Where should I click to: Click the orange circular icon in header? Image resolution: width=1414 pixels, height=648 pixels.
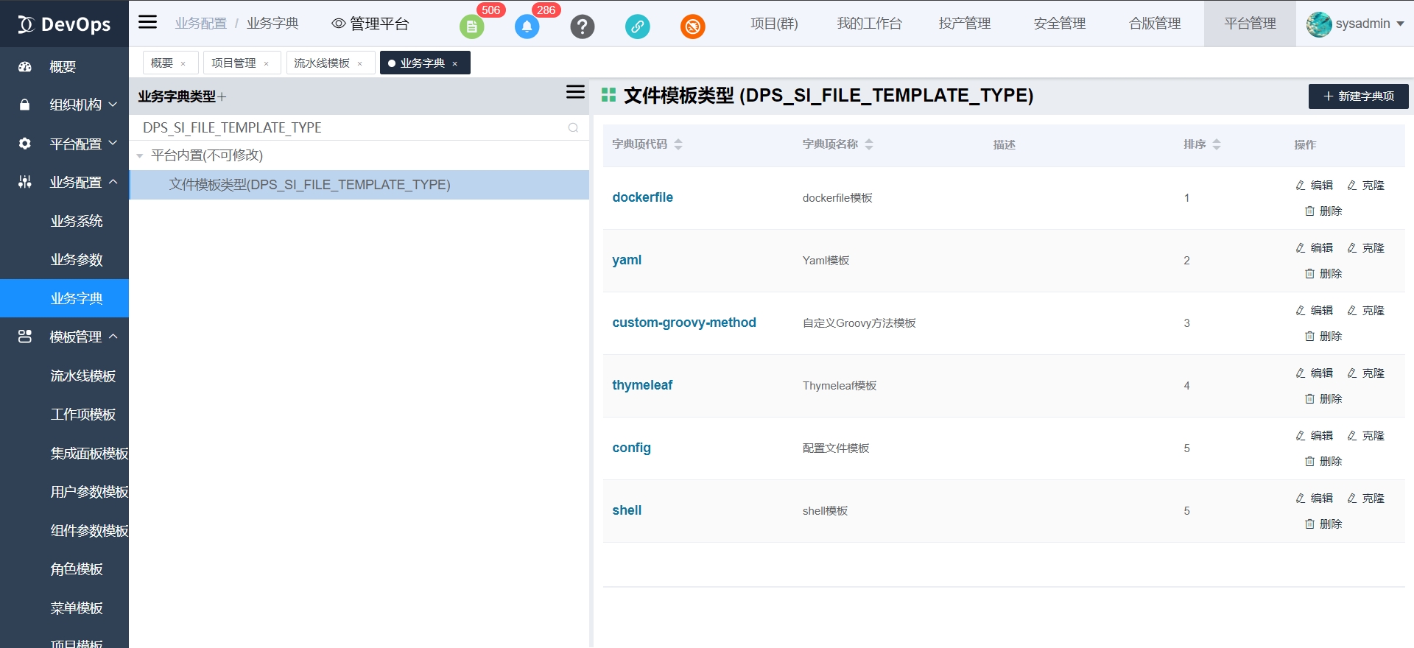[692, 27]
